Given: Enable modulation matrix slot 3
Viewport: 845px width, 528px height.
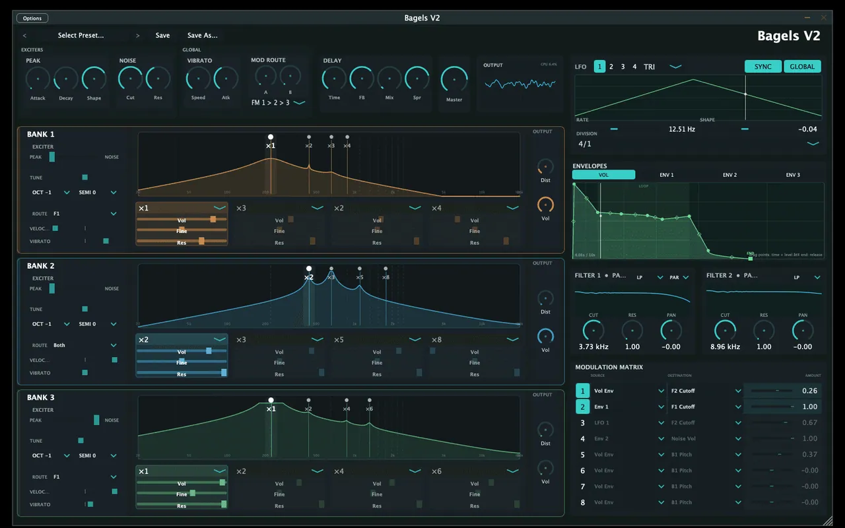Looking at the screenshot, I should pyautogui.click(x=582, y=423).
